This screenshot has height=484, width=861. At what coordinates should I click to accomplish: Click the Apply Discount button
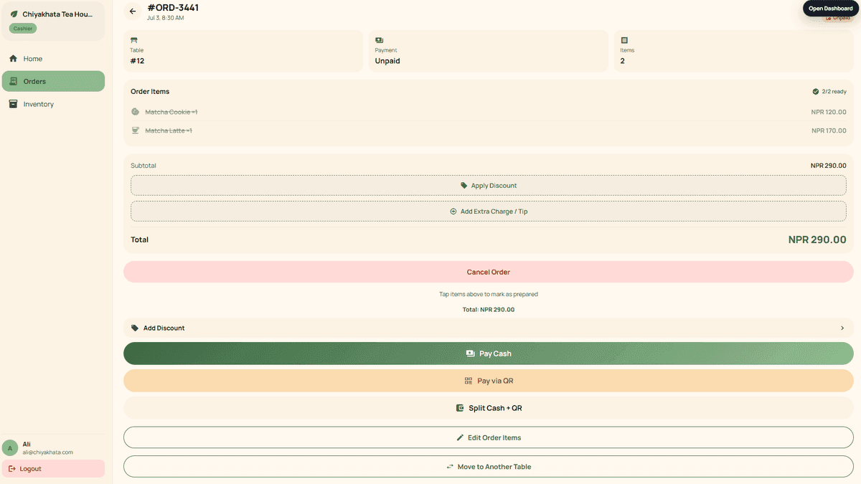pos(489,186)
